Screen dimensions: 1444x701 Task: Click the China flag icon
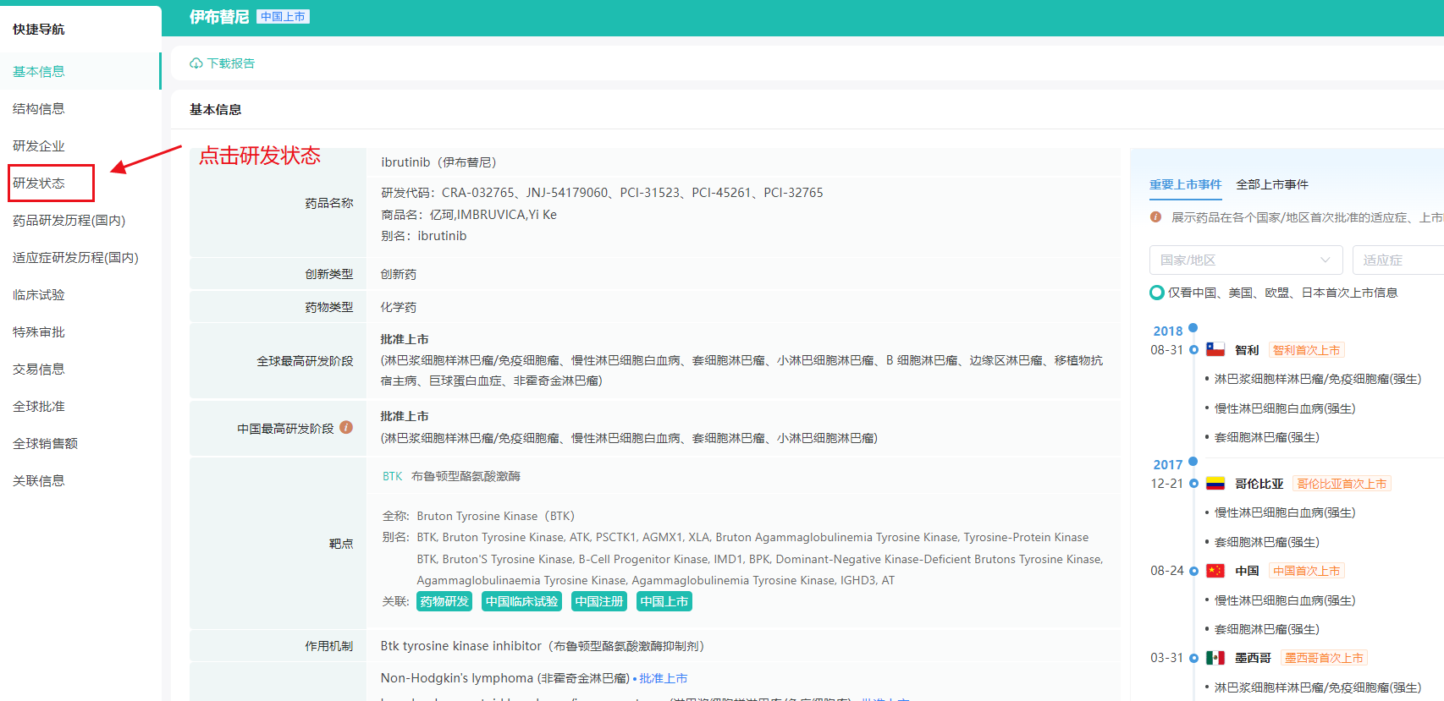click(1215, 571)
